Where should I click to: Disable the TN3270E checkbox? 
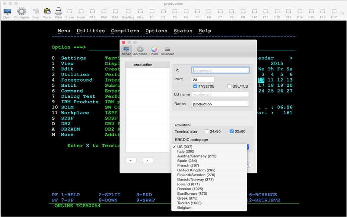click(195, 86)
